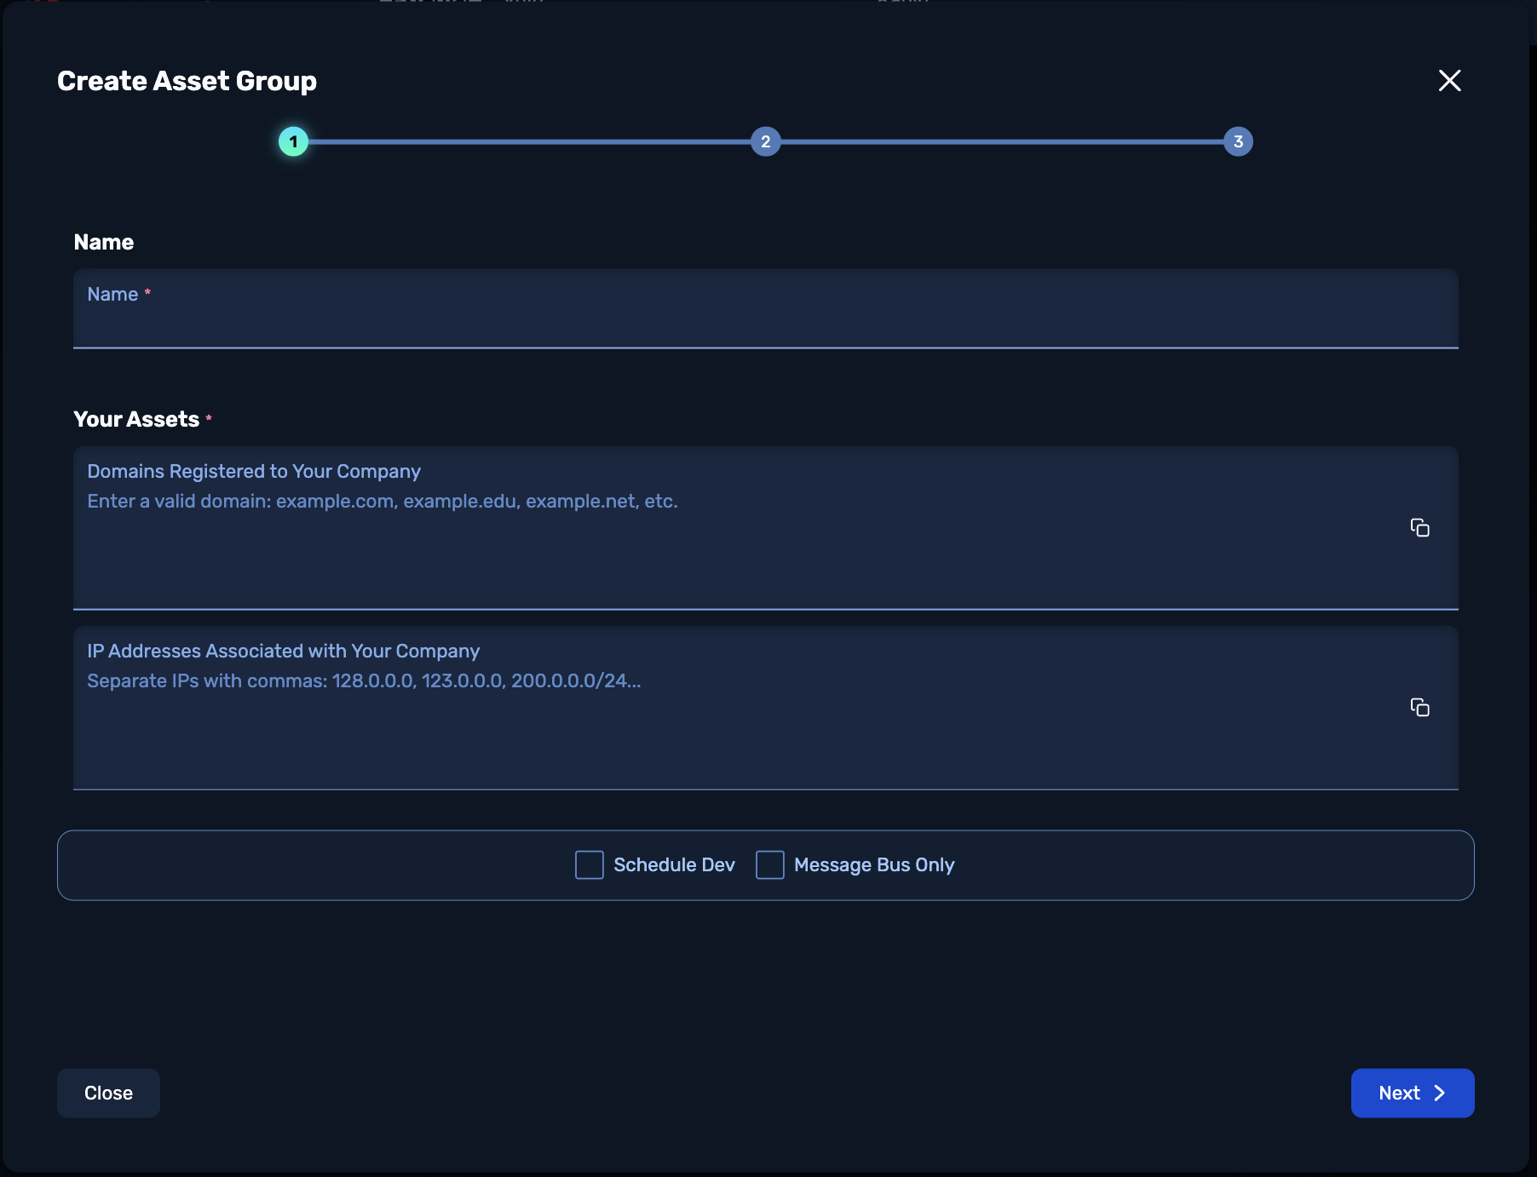Click the progress line between steps 2 and 3
1537x1177 pixels.
(1001, 141)
